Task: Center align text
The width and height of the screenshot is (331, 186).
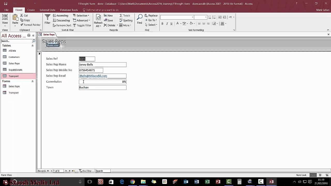Action: [204, 24]
